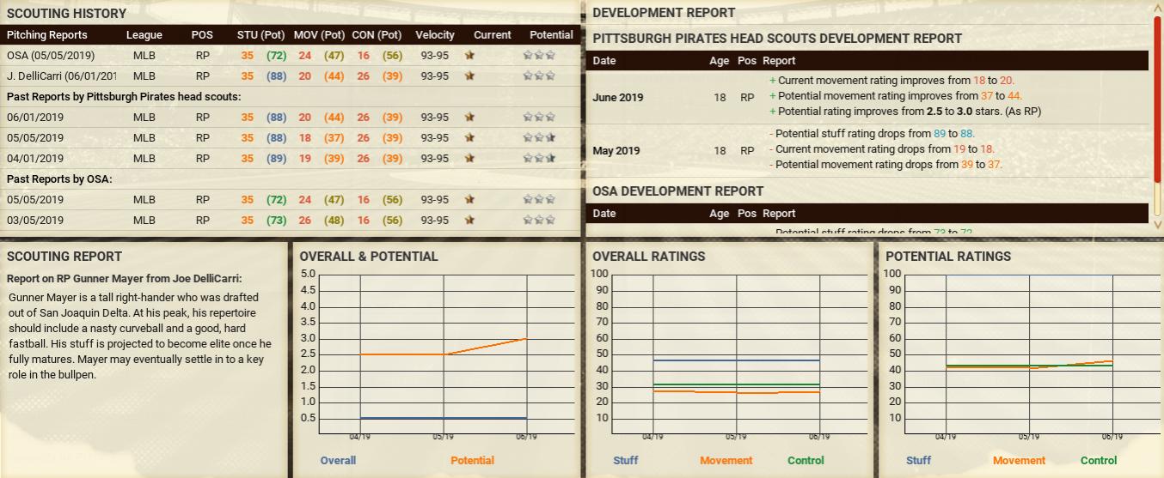Click Movement legend in Potential Ratings chart

1019,461
